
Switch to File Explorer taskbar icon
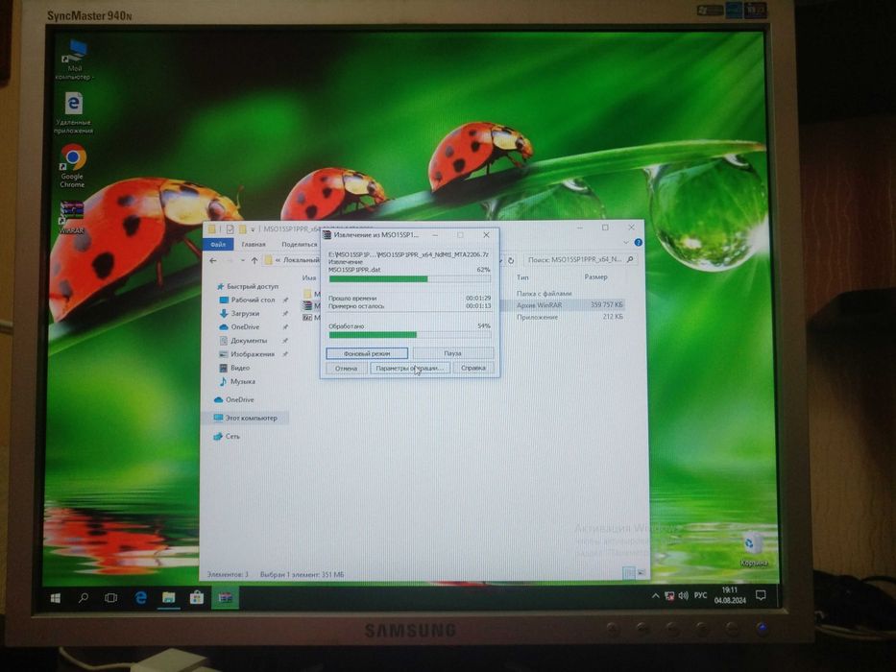[169, 598]
